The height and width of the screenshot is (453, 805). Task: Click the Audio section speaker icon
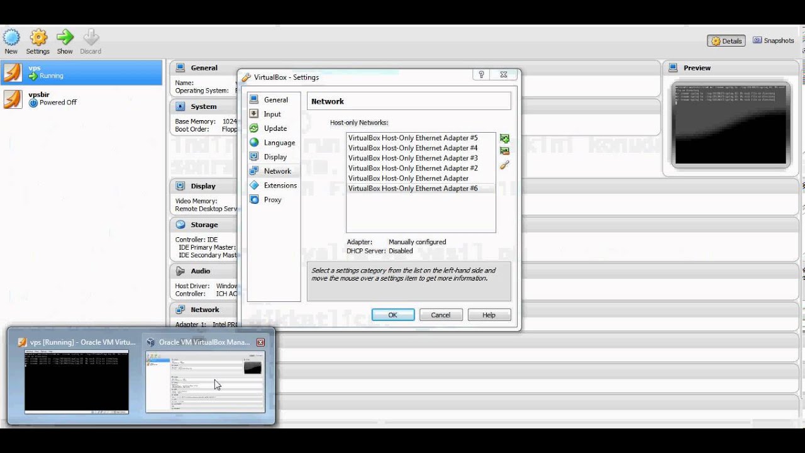[x=180, y=271]
